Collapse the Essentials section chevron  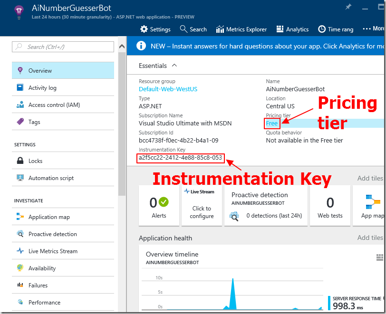pyautogui.click(x=174, y=66)
